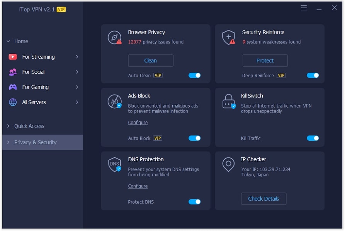Viewport: 345px width, 232px height.
Task: Open Configure link under DNS Protection
Action: [x=138, y=186]
